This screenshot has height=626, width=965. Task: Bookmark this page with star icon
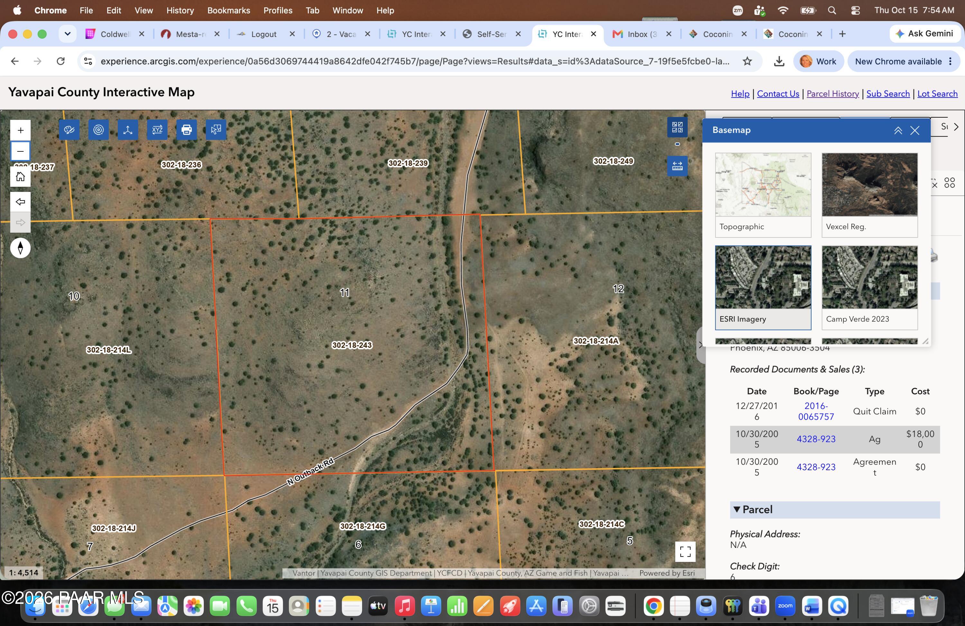click(x=747, y=61)
